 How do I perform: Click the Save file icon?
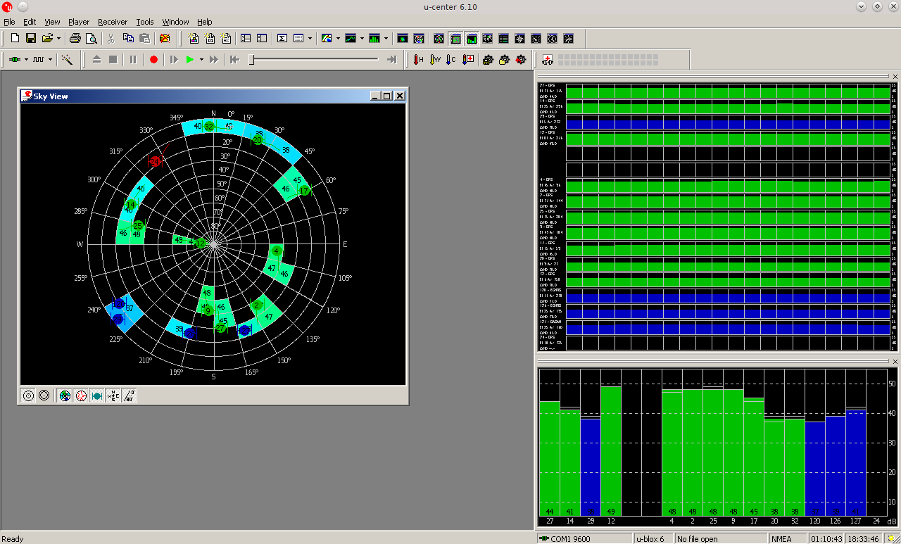(x=31, y=38)
